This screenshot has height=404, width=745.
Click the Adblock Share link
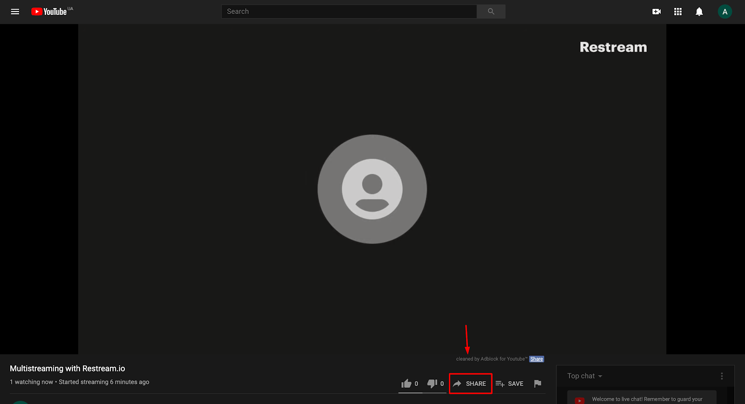point(536,359)
